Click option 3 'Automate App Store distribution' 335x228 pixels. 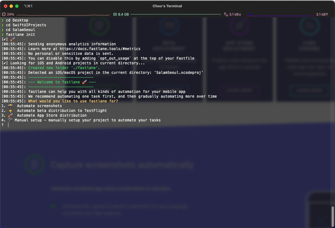[52, 115]
